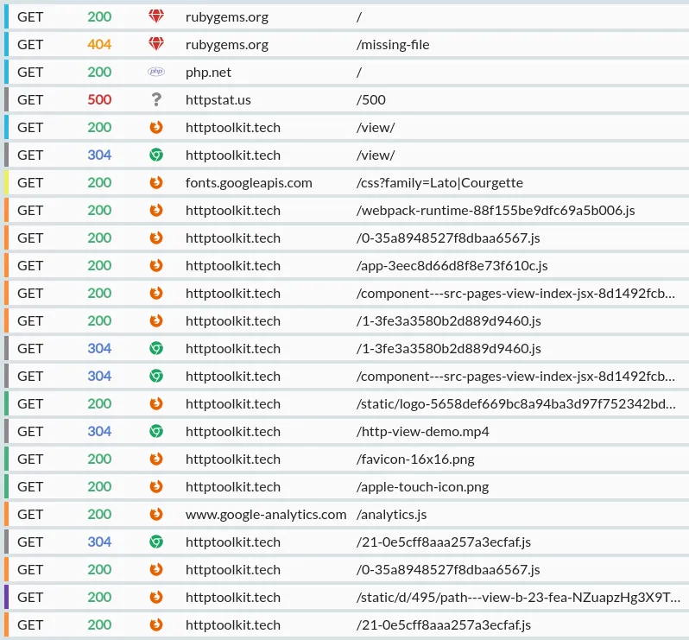The width and height of the screenshot is (689, 640).
Task: Click the Firefox icon on the favicon-16x16.png row
Action: click(156, 459)
